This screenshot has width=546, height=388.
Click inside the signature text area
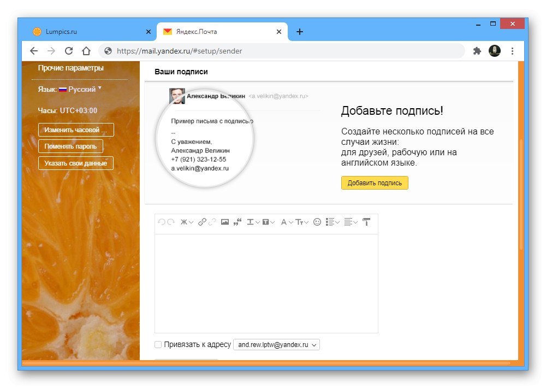coord(266,284)
